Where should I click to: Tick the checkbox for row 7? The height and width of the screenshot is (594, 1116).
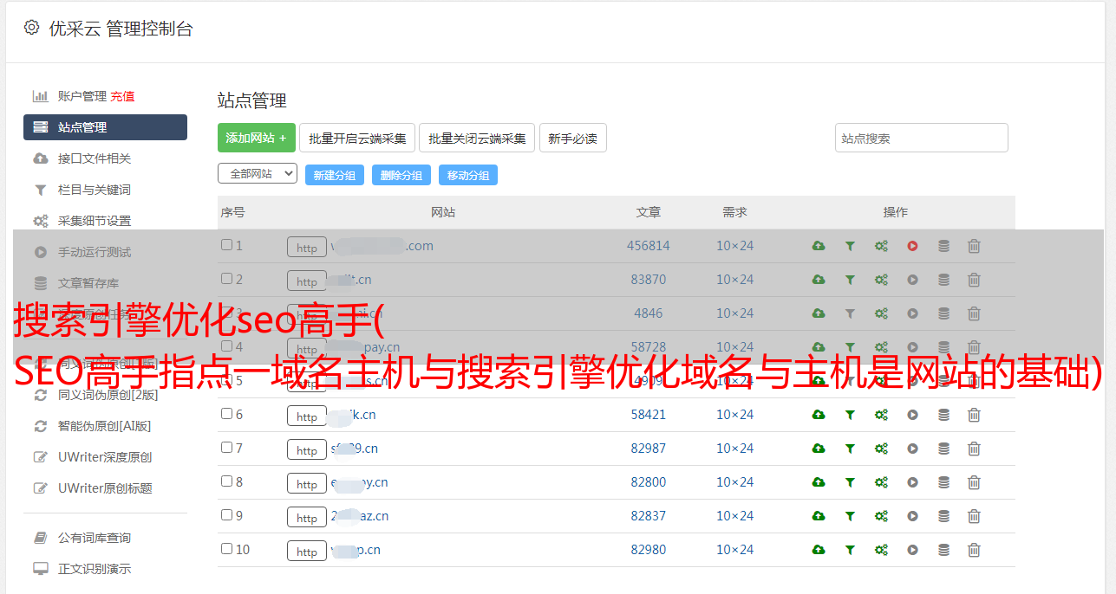[x=226, y=448]
